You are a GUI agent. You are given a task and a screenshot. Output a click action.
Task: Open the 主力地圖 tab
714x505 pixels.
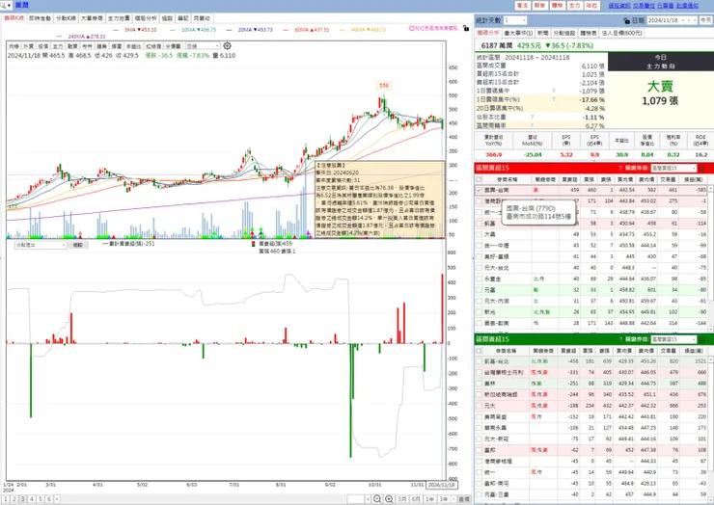tap(119, 18)
